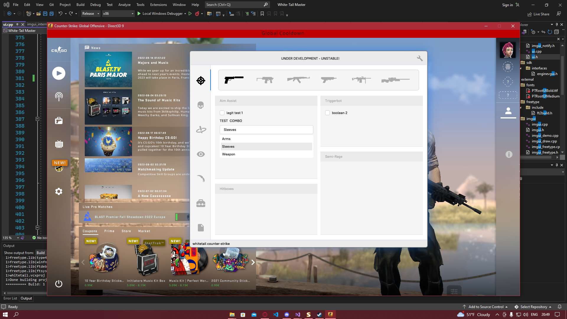This screenshot has height=319, width=567.
Task: Select the sniper rifle weapon icon
Action: [395, 80]
